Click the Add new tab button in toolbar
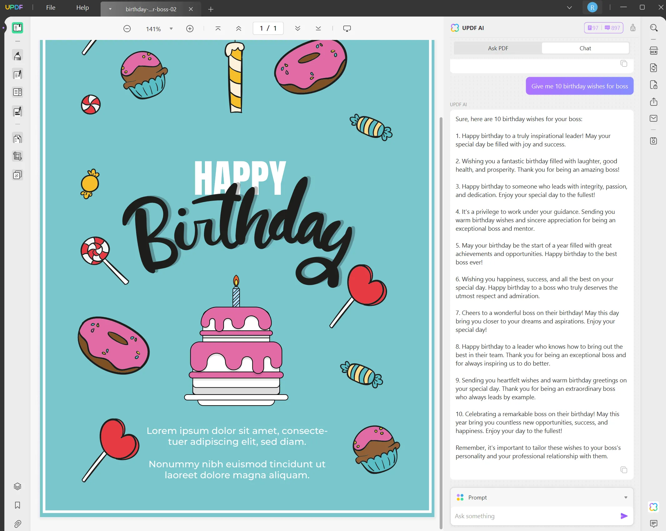Screen dimensions: 666x531 pyautogui.click(x=211, y=7)
